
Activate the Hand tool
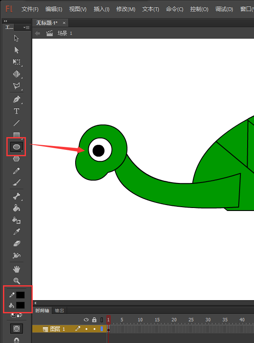(17, 269)
